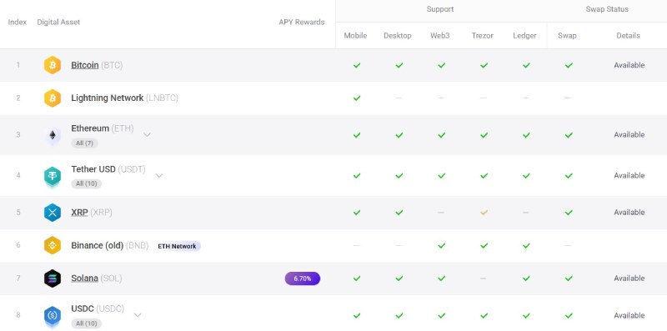Click the Tether USD coin icon

point(53,176)
